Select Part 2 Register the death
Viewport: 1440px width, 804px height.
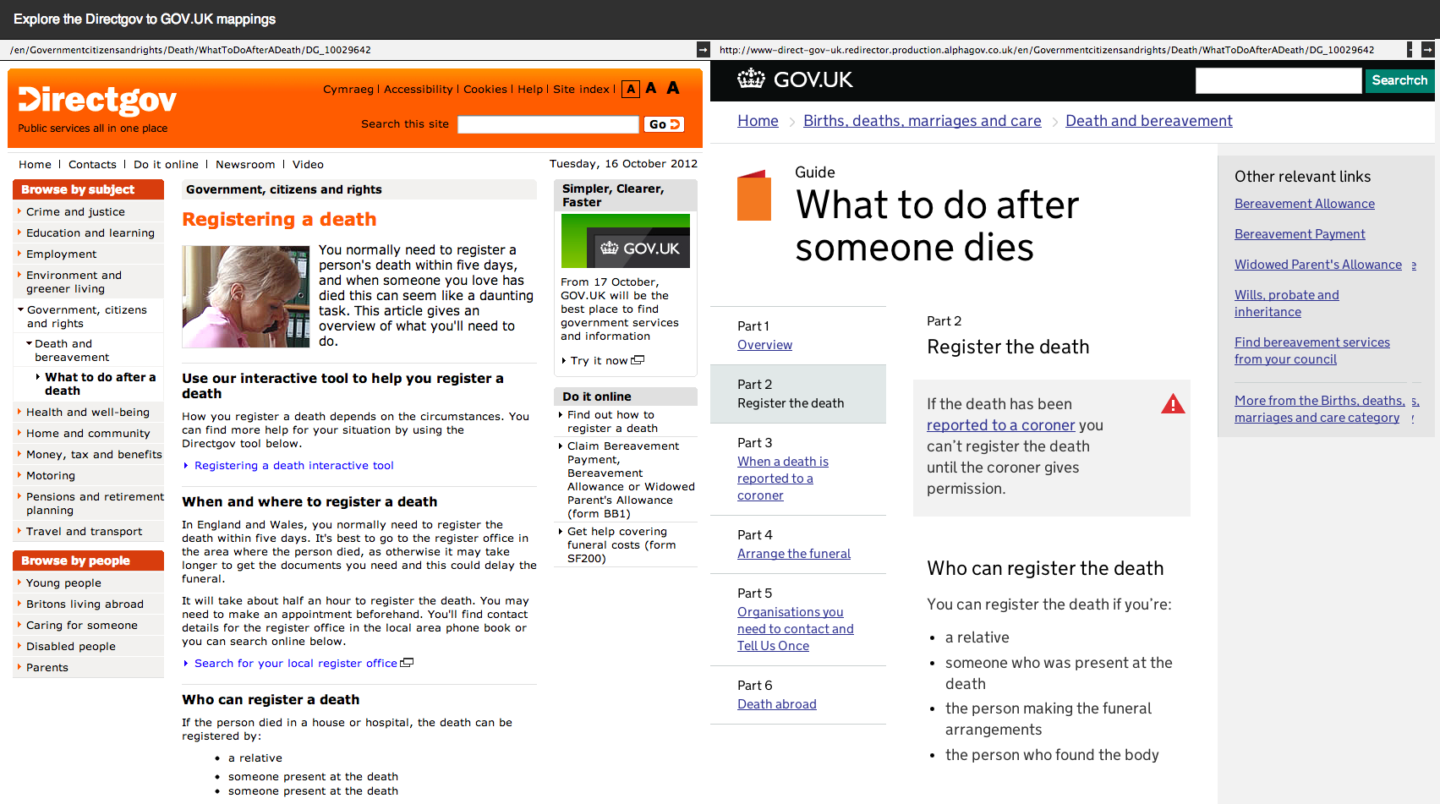pos(798,394)
